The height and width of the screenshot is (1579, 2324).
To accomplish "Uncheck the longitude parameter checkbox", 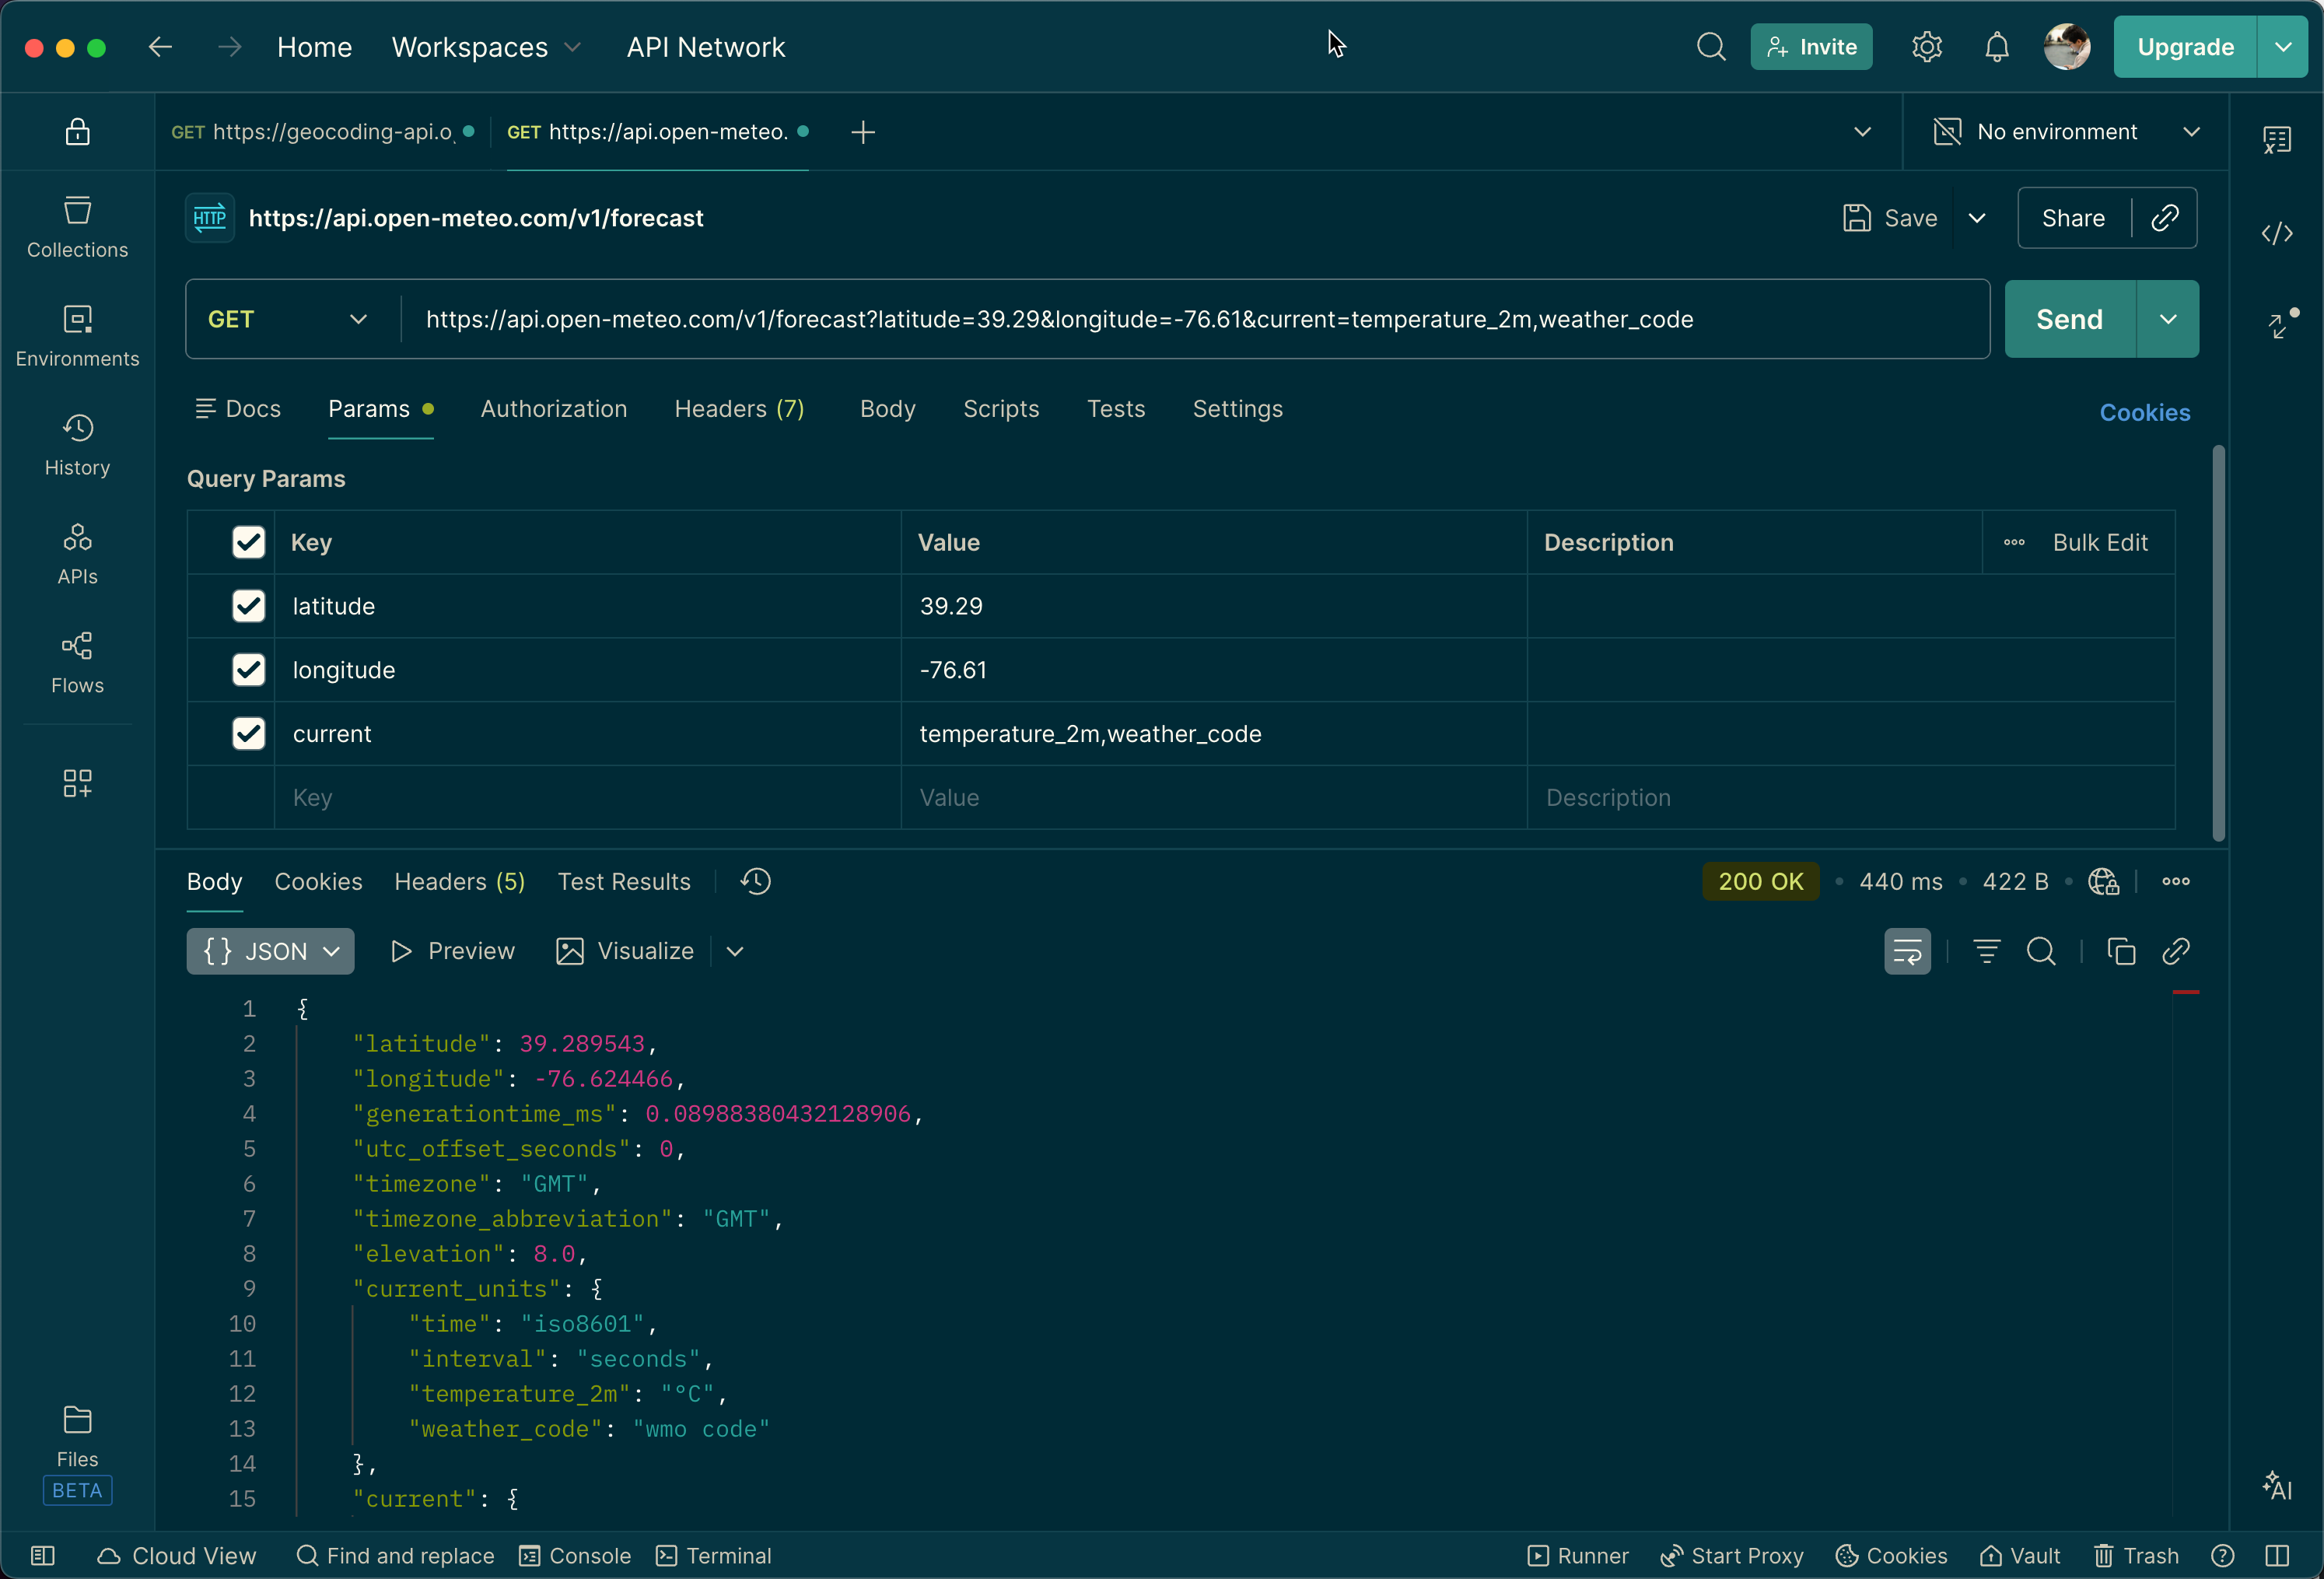I will (248, 670).
